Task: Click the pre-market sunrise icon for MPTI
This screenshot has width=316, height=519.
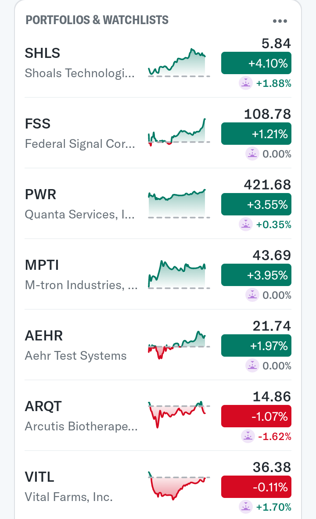Action: click(252, 295)
